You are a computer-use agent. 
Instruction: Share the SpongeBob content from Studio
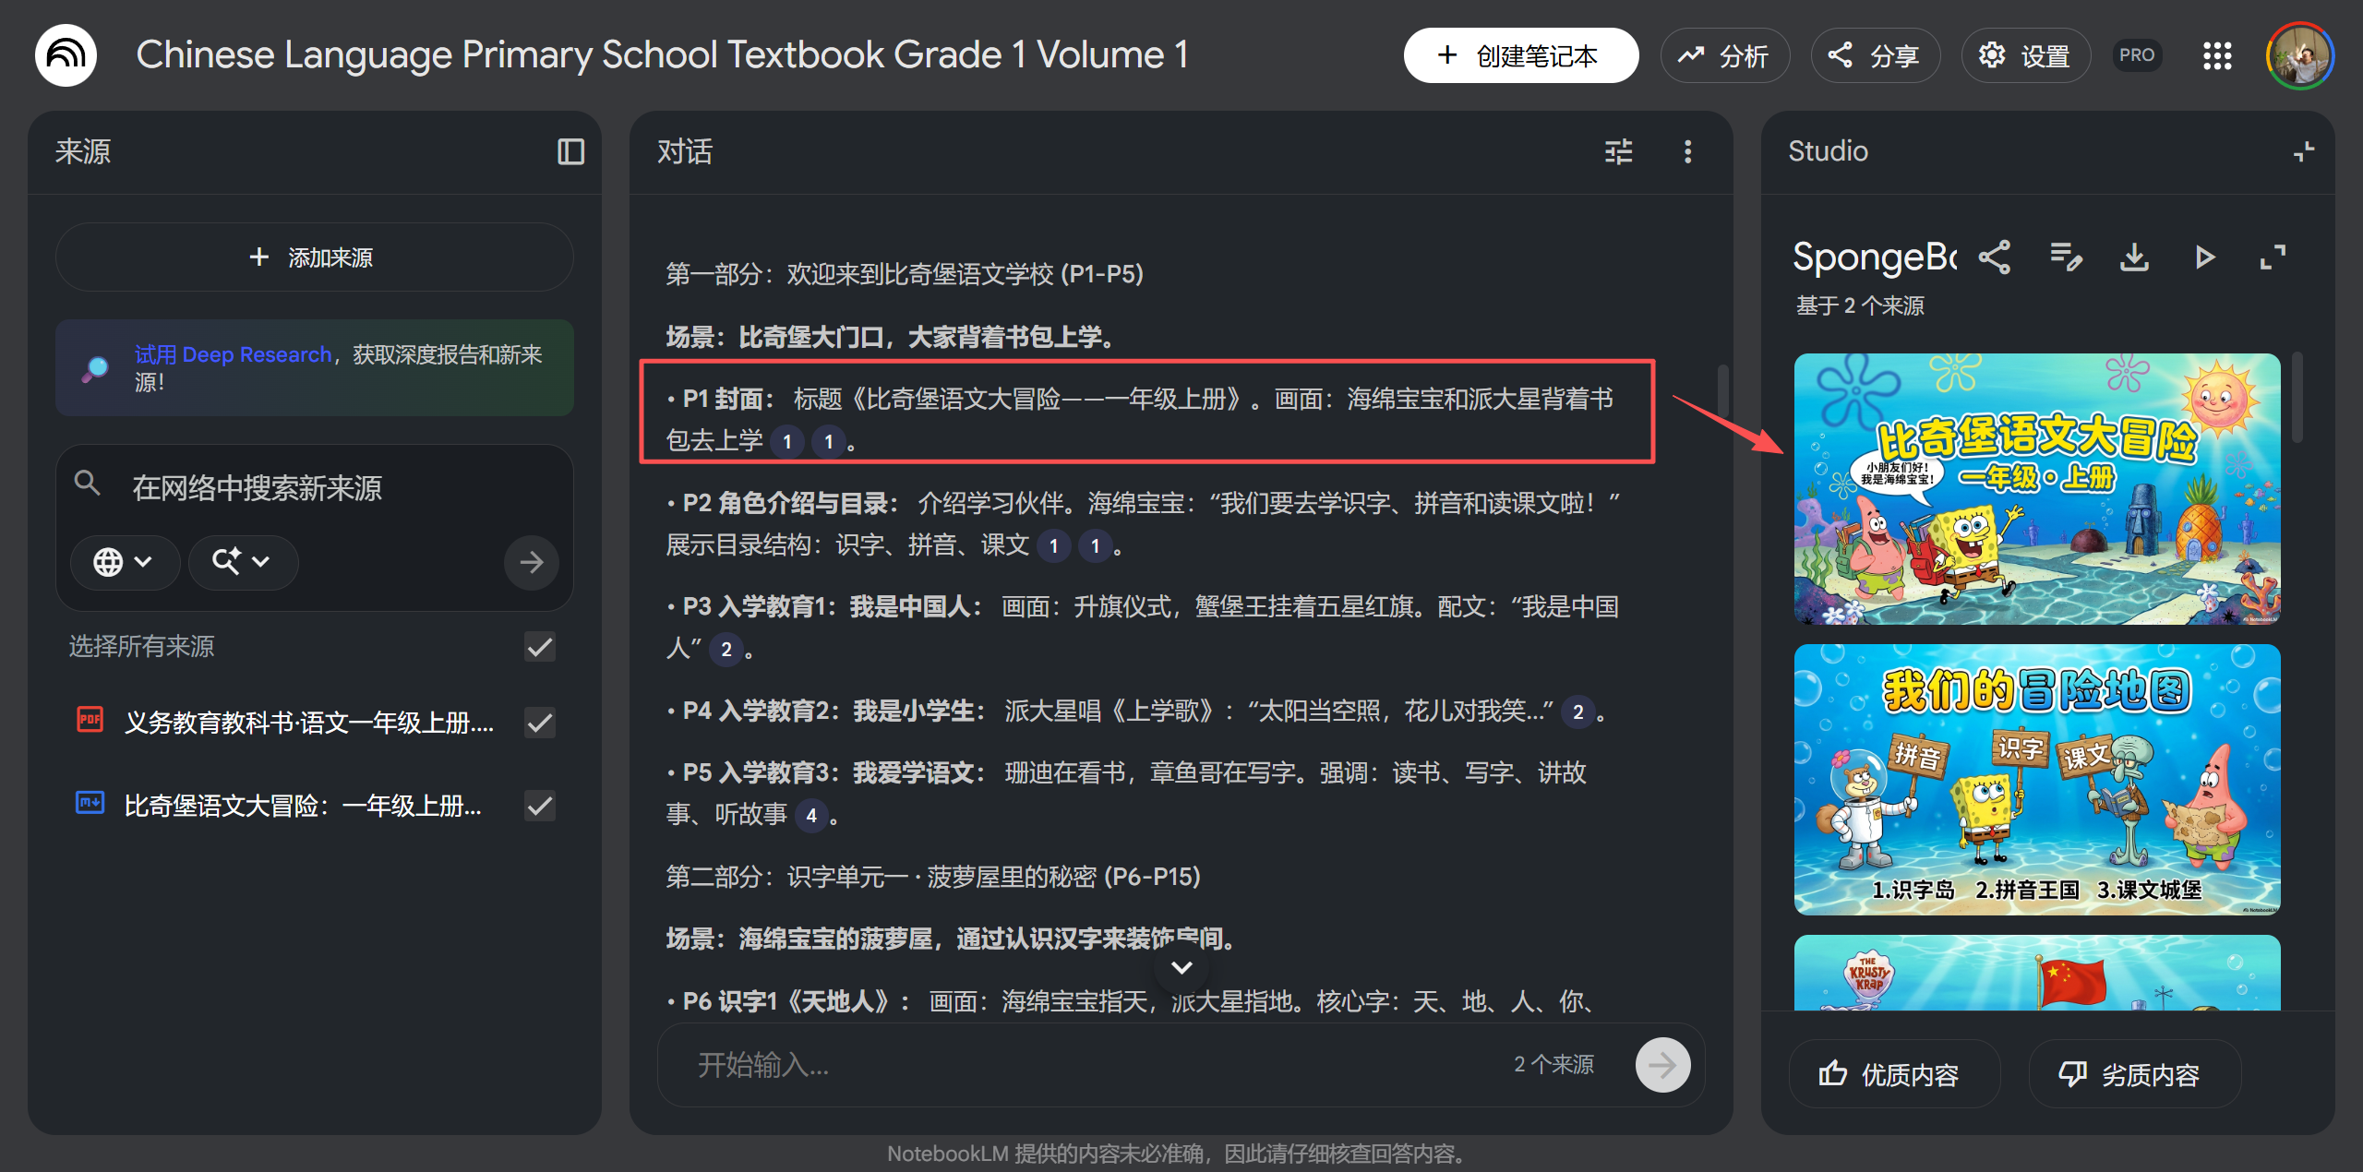[x=1997, y=258]
